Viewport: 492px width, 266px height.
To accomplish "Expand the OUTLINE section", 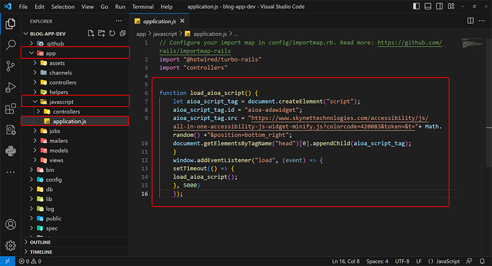I will pos(75,242).
